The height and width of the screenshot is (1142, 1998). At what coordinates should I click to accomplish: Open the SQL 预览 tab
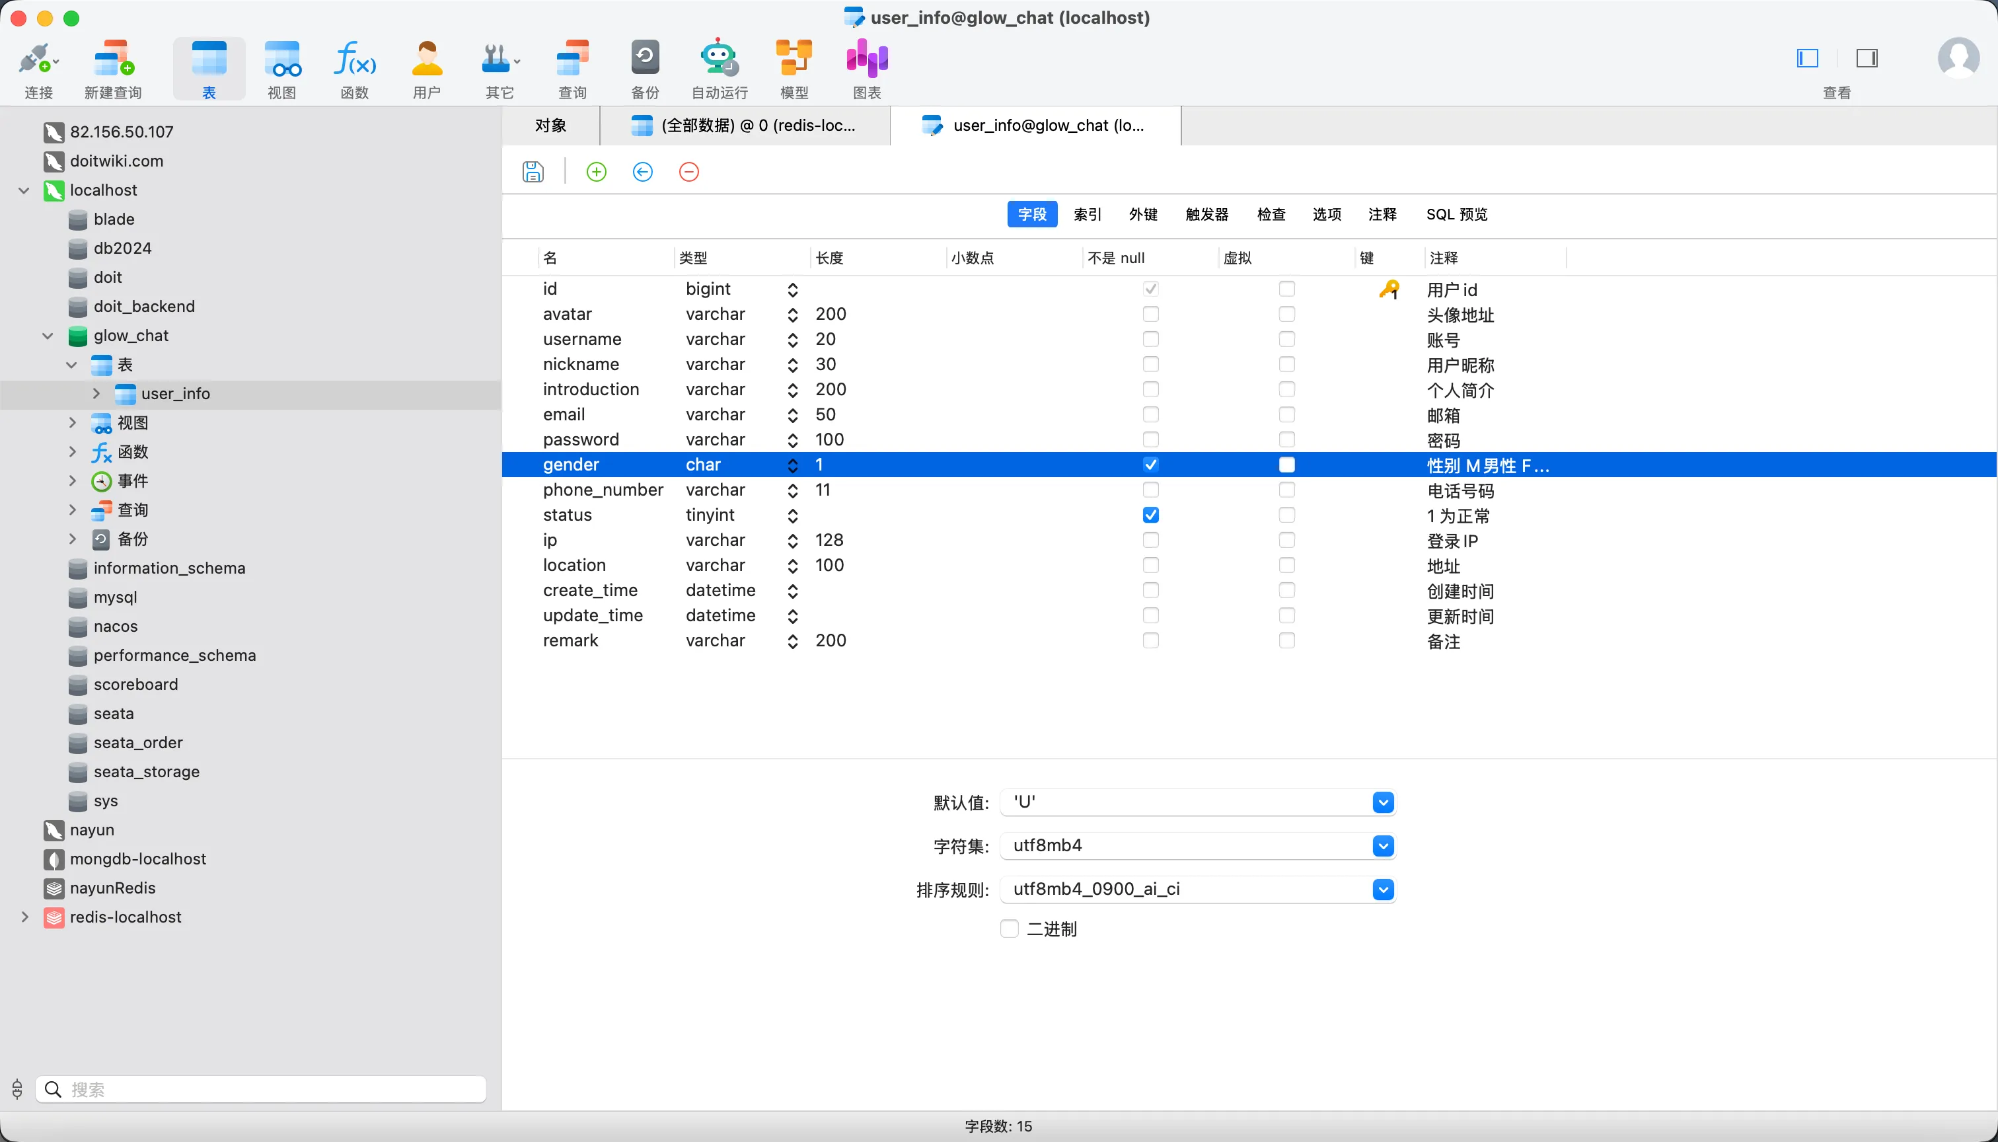[x=1456, y=214]
